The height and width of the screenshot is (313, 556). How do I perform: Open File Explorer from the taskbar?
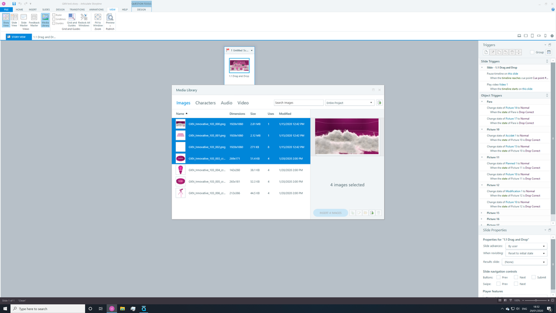point(122,309)
